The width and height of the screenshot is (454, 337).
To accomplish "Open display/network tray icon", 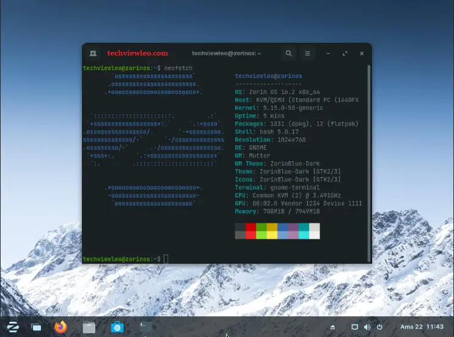I will [x=354, y=327].
